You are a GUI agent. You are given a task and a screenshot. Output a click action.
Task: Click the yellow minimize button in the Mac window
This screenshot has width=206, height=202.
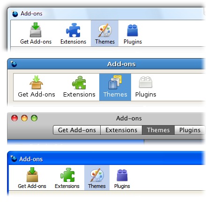click(x=24, y=118)
